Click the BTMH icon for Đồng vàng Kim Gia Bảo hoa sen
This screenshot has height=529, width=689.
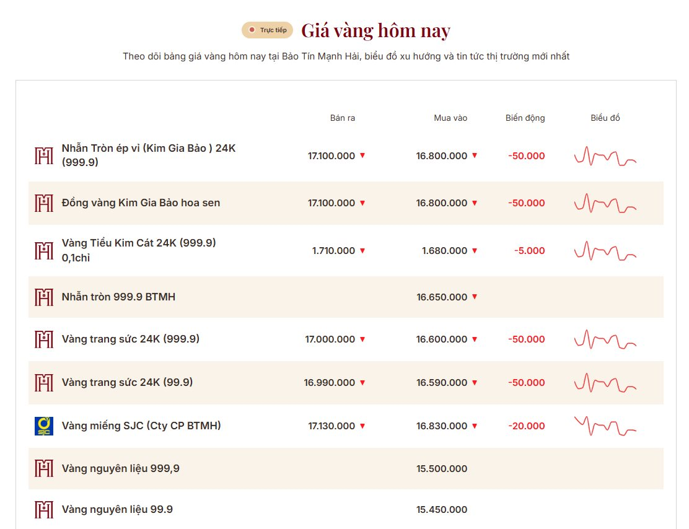point(43,203)
